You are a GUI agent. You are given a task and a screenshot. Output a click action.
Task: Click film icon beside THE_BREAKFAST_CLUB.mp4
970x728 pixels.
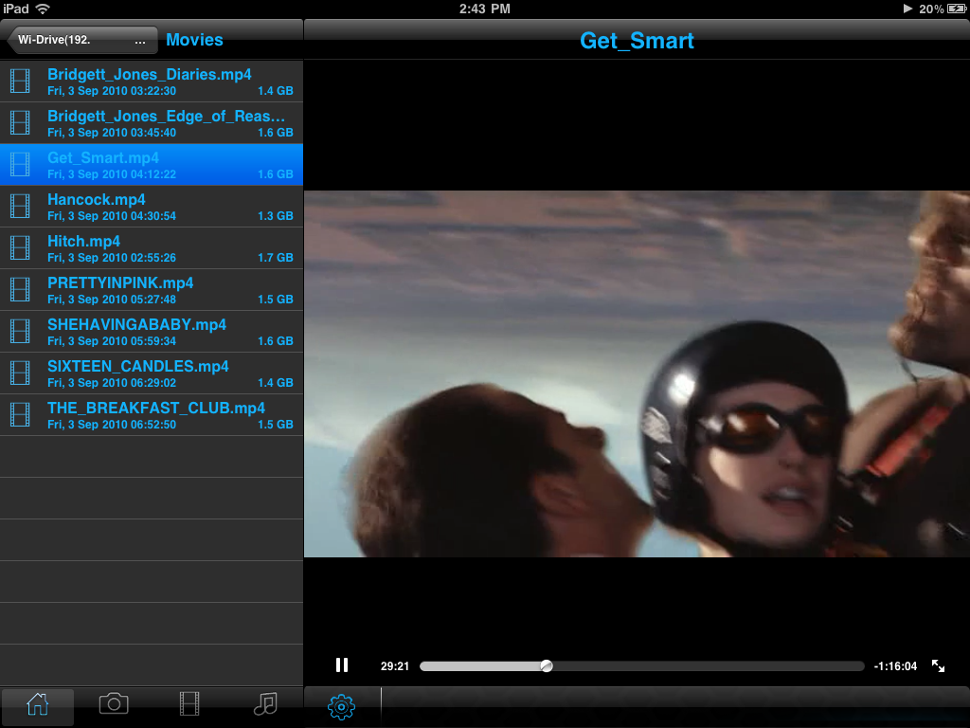click(20, 415)
